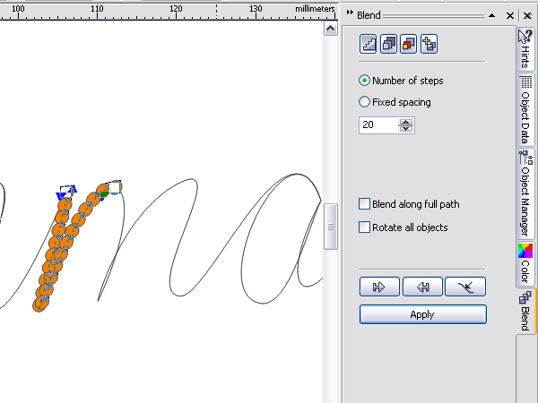Click the millimeters ruler label
Viewport: 538px width, 403px height.
click(x=315, y=9)
